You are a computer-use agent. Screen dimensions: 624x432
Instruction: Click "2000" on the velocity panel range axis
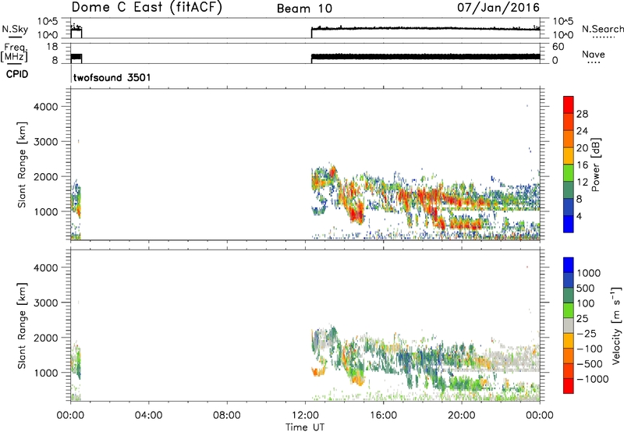point(46,338)
